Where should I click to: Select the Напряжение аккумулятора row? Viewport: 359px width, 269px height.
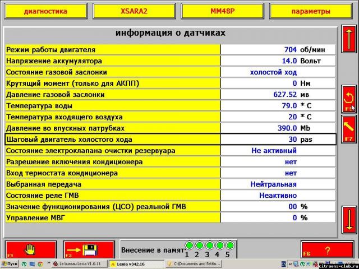[171, 61]
